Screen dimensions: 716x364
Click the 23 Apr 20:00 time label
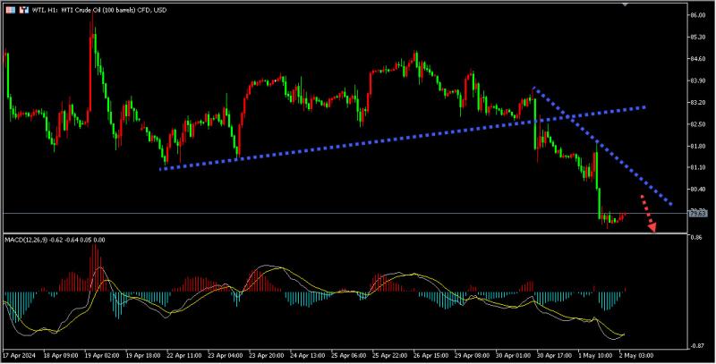click(x=266, y=355)
